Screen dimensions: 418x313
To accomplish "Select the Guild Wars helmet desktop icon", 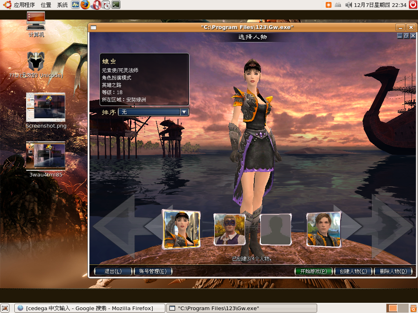I will point(36,65).
